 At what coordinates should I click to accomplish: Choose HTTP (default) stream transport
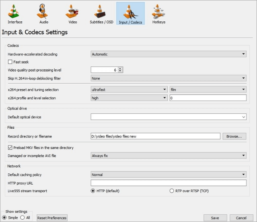pyautogui.click(x=94, y=191)
